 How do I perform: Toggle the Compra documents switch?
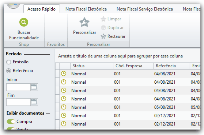pyautogui.click(x=11, y=122)
